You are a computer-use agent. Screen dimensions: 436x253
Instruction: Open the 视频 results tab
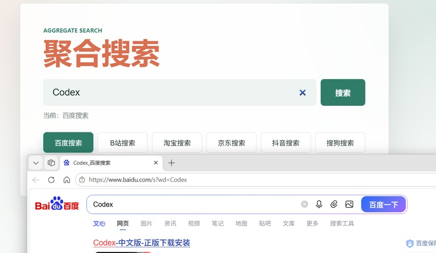pos(194,224)
